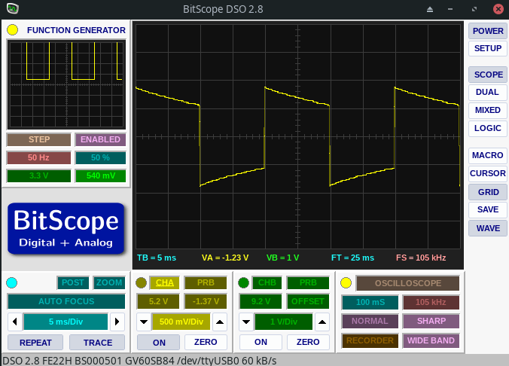The image size is (509, 366).
Task: Lower channel B range with down arrow
Action: 246,322
